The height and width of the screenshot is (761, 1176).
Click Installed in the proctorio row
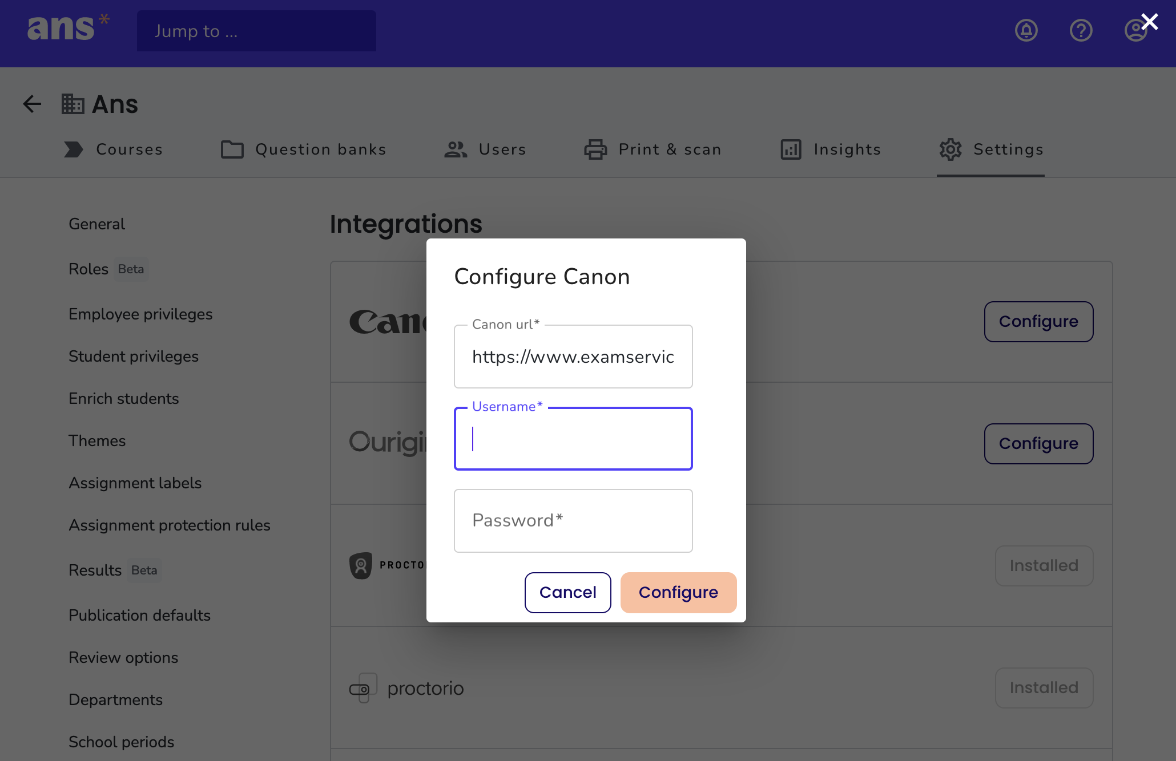click(1044, 688)
